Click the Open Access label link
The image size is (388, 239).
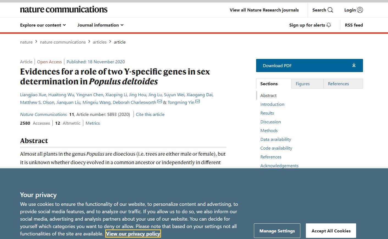[x=49, y=62]
